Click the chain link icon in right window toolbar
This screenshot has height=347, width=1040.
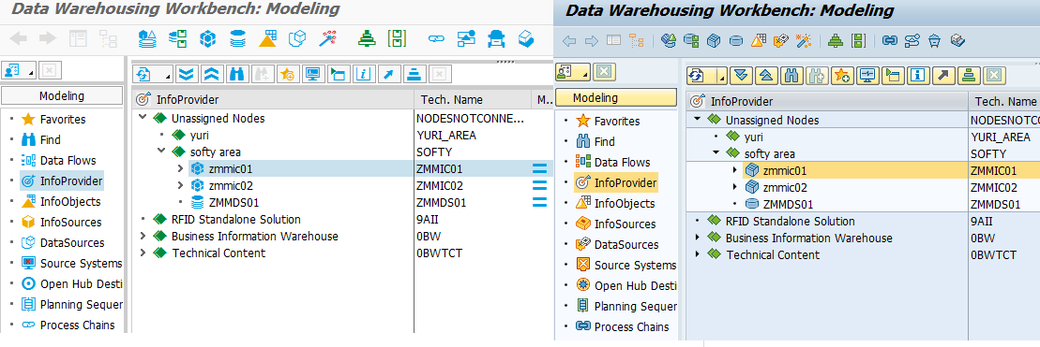tap(889, 41)
